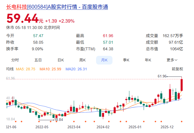The height and width of the screenshot is (133, 194).
Task: Click the MA5: 28.75 indicator label
Action: [26, 69]
